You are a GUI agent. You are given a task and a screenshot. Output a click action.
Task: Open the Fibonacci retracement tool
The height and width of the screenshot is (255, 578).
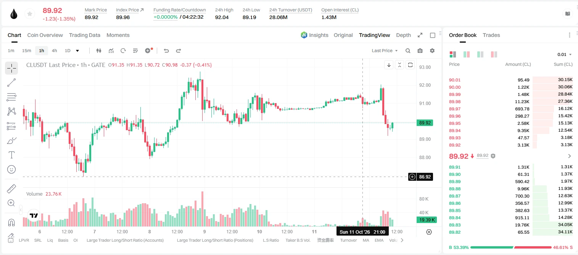point(11,97)
